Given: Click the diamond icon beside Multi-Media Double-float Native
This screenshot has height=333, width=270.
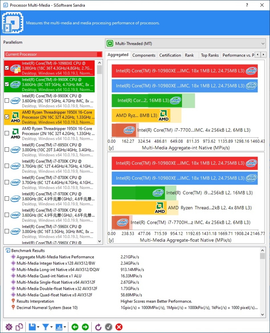Looking at the screenshot, I should pos(13,288).
